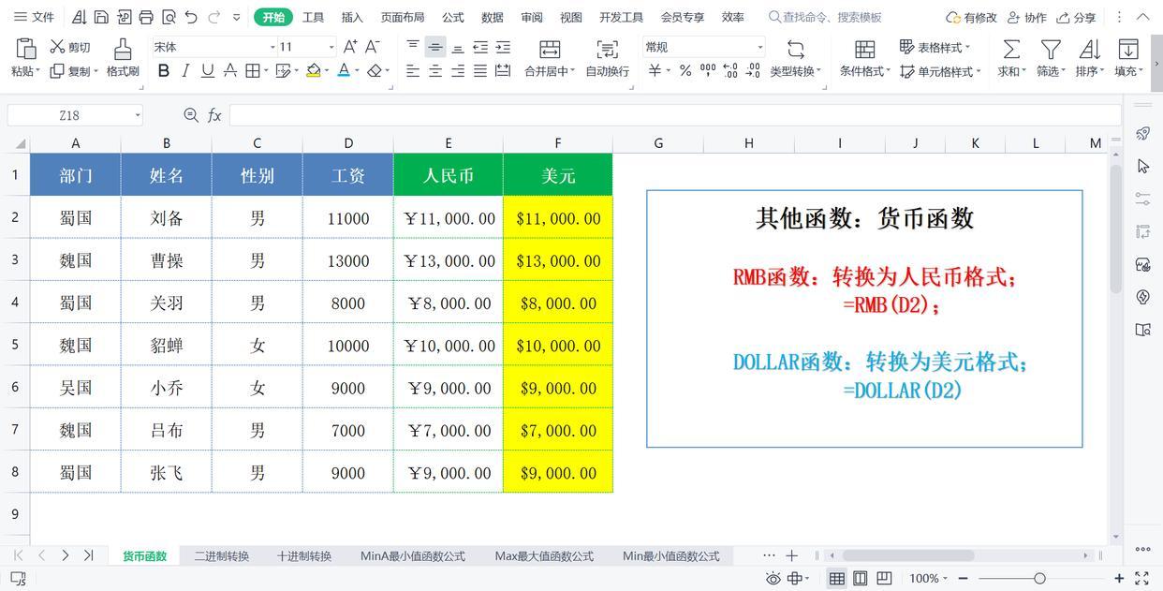This screenshot has width=1163, height=591.
Task: Expand Merge and Center (合并居中) dropdown
Action: 572,71
